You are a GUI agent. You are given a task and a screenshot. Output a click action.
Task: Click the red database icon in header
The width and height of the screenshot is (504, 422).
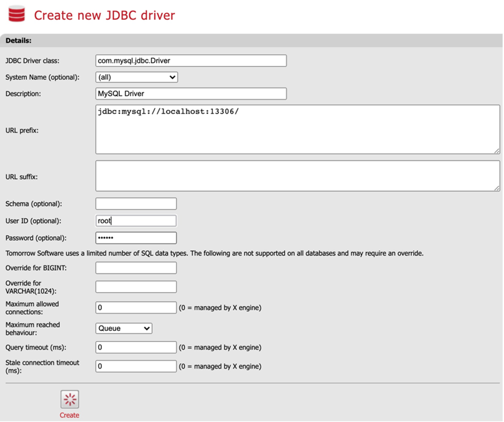17,14
